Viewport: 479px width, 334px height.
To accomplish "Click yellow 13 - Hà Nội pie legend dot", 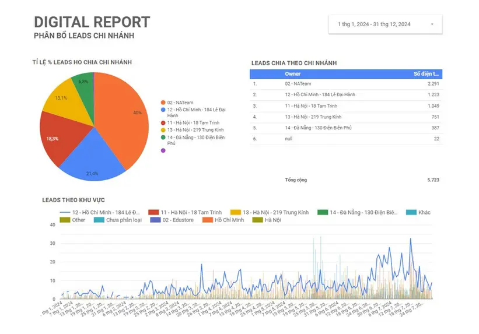I will point(163,130).
